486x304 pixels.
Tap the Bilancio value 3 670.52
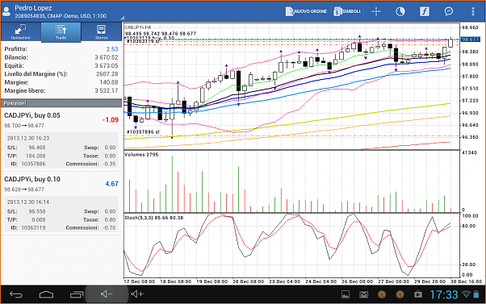[107, 57]
